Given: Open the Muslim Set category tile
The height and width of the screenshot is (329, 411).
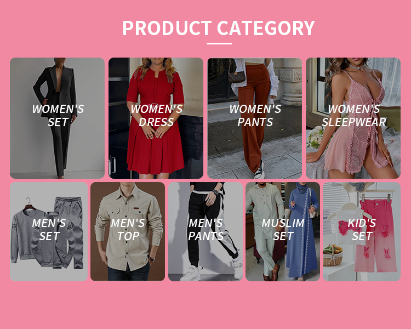Looking at the screenshot, I should (x=283, y=231).
